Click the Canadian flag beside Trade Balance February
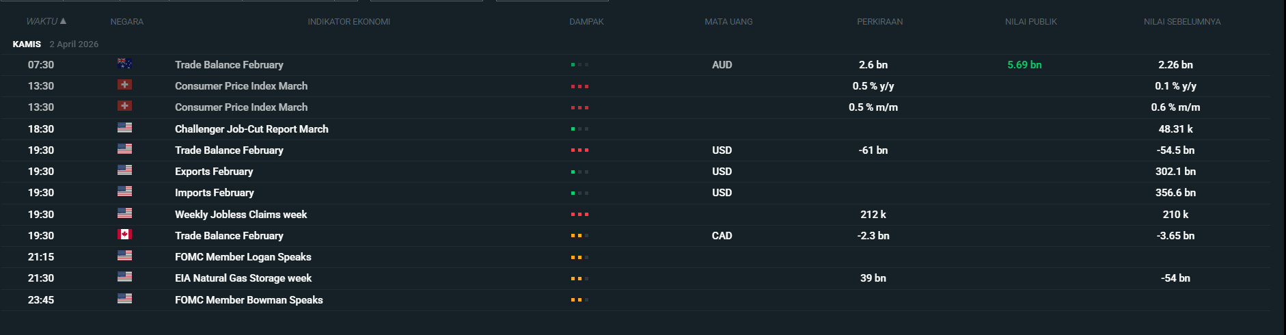Viewport: 1286px width, 335px height. (124, 234)
